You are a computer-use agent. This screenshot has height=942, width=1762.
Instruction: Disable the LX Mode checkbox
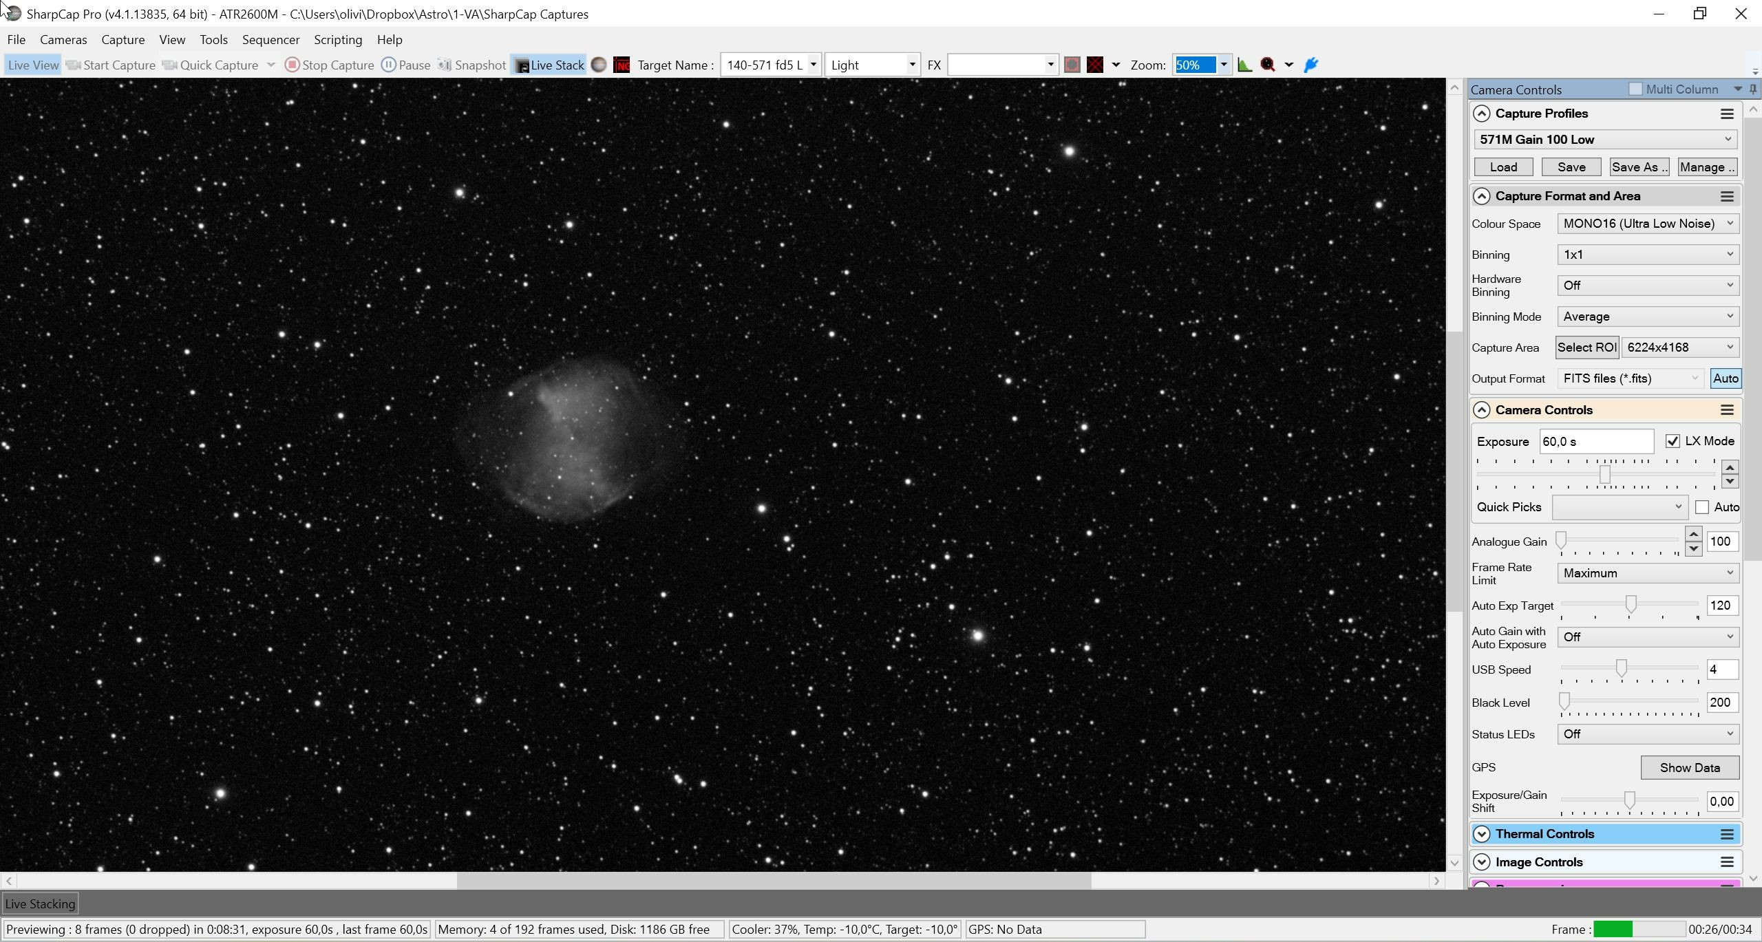coord(1673,442)
